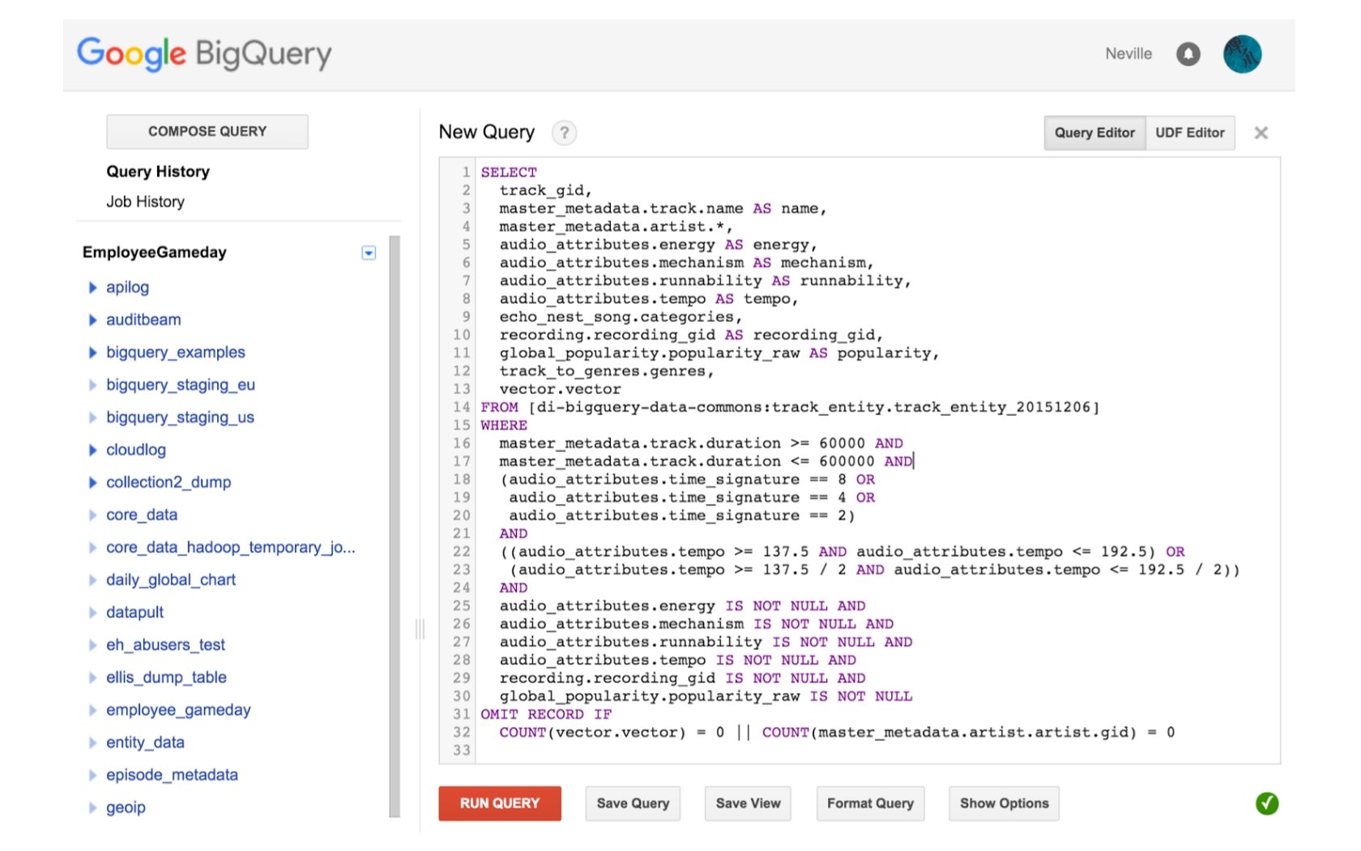Click the Save View button
The image size is (1361, 851).
[x=748, y=803]
